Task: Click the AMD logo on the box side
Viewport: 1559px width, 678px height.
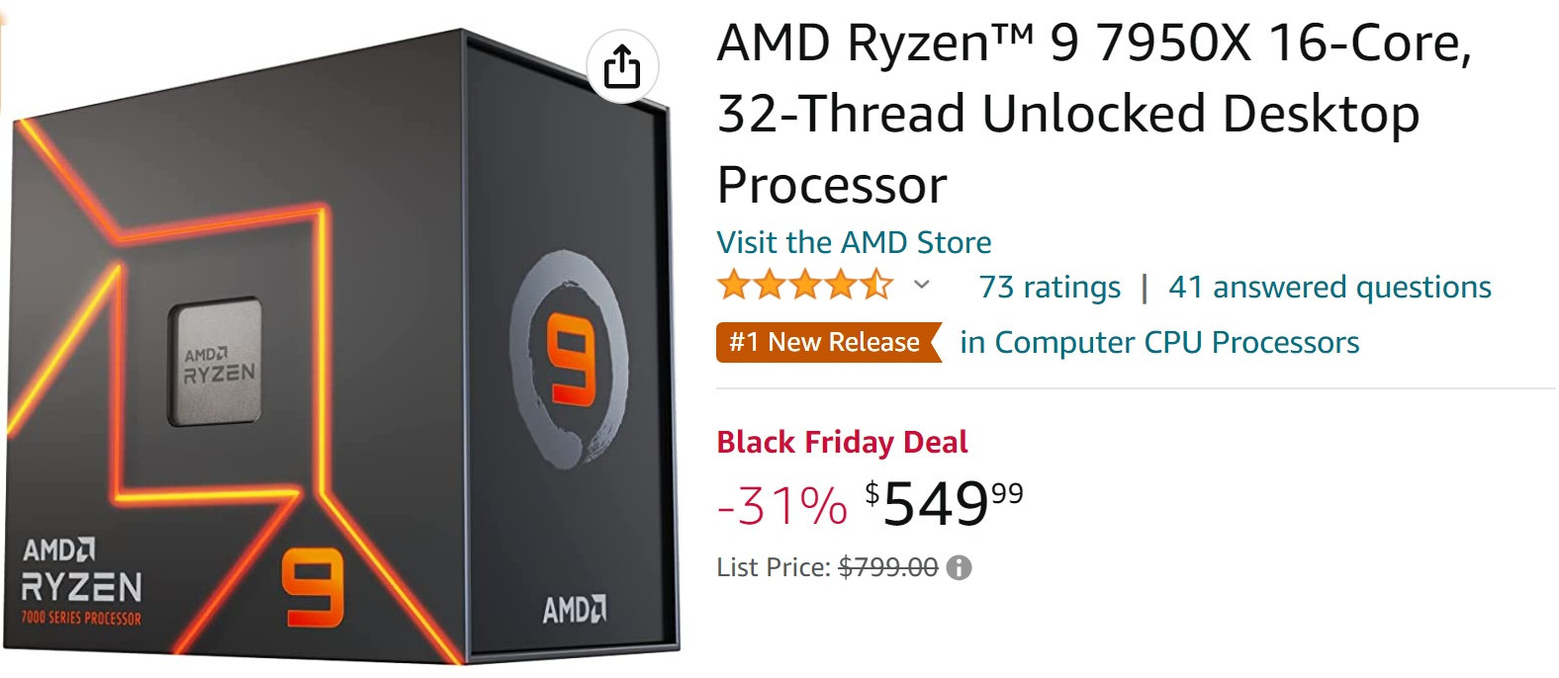Action: (x=575, y=609)
